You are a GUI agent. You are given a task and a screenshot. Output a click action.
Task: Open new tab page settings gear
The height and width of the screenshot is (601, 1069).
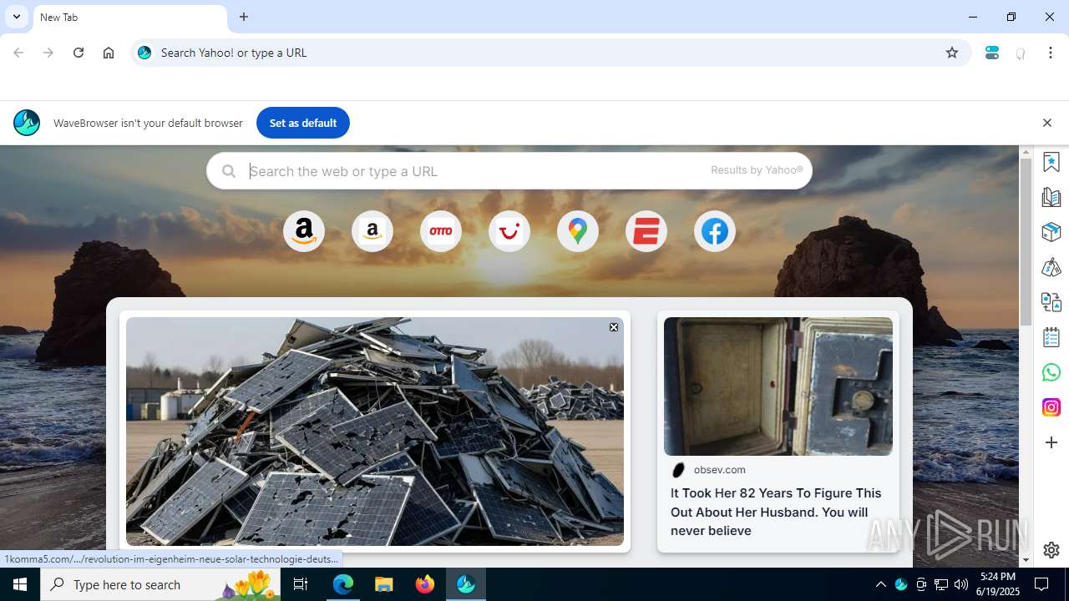pos(1051,550)
